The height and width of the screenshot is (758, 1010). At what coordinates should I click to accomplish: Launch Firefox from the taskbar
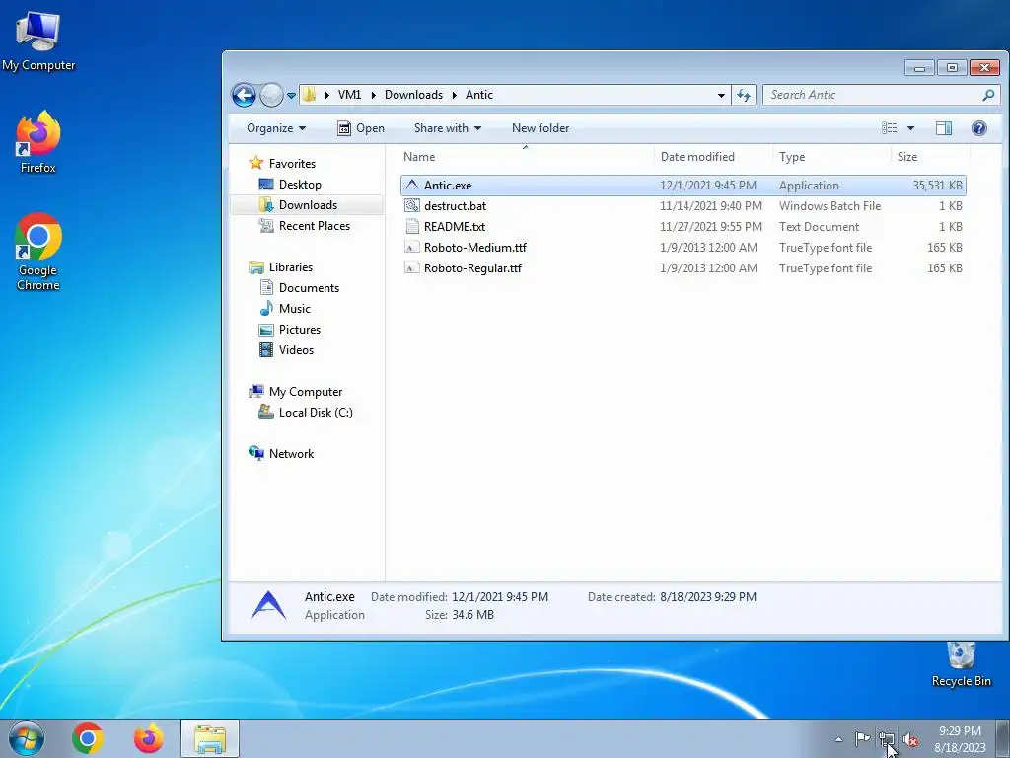[x=148, y=738]
